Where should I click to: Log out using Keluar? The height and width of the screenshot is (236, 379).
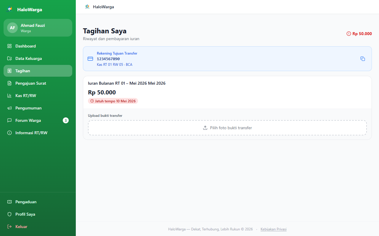pyautogui.click(x=38, y=227)
